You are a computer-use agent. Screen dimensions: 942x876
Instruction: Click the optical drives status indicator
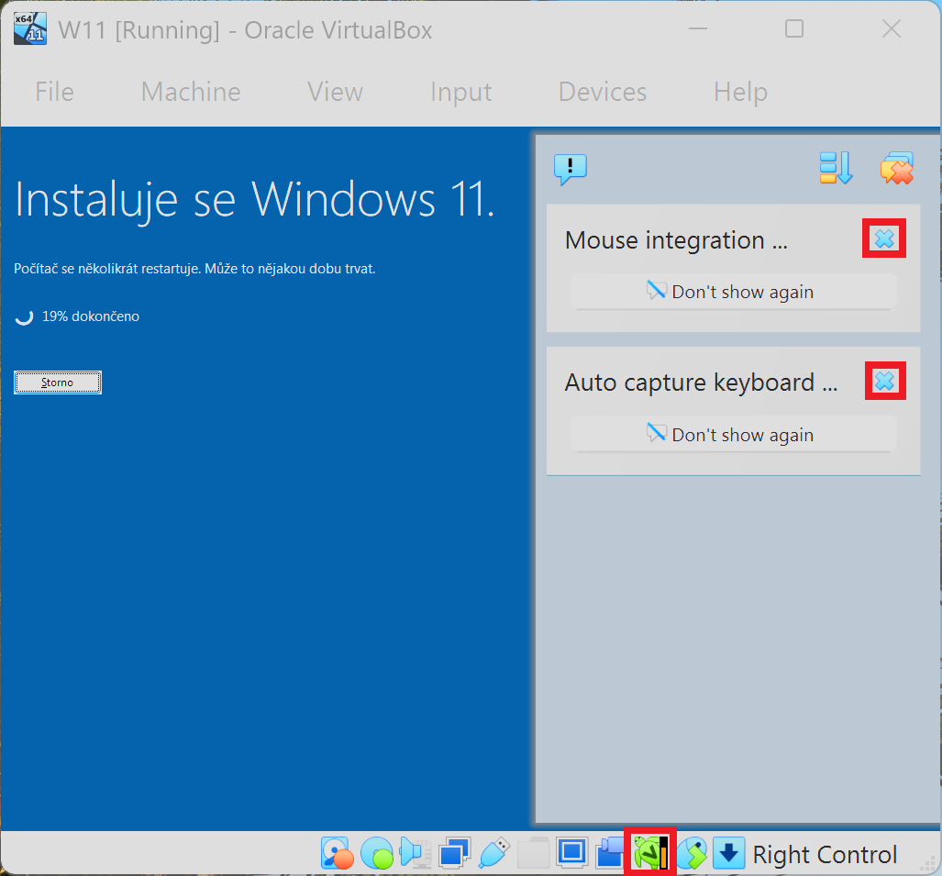(378, 853)
